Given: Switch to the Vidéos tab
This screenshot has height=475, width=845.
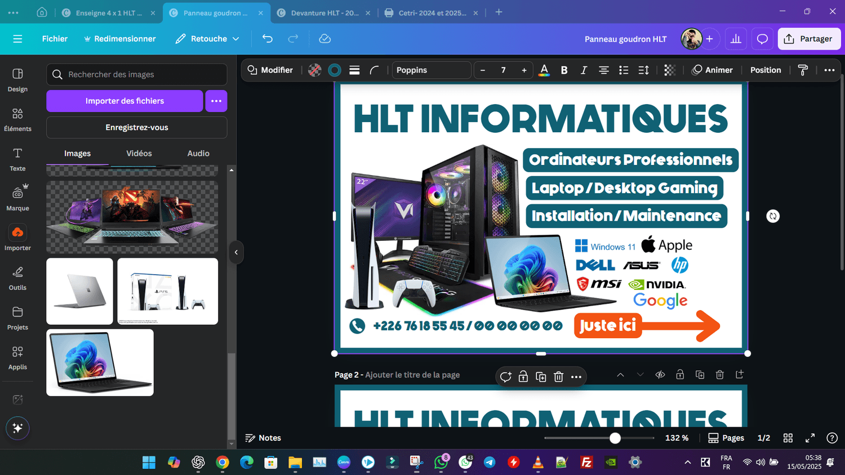Looking at the screenshot, I should tap(139, 153).
